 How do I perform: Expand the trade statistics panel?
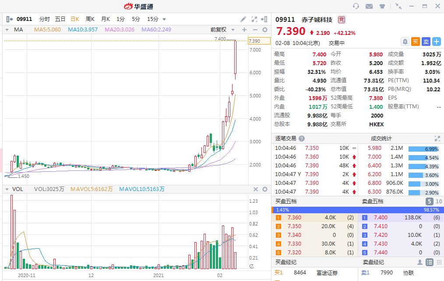pos(437,139)
